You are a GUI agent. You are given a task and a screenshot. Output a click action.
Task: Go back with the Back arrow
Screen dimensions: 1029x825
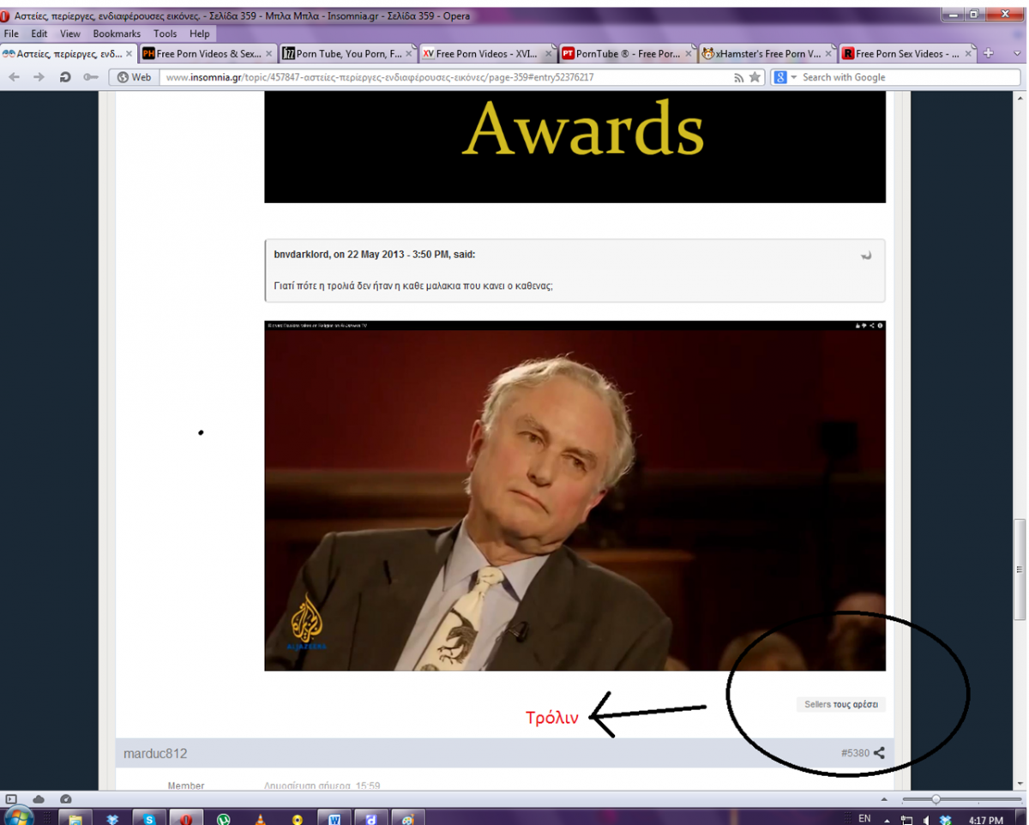coord(15,77)
